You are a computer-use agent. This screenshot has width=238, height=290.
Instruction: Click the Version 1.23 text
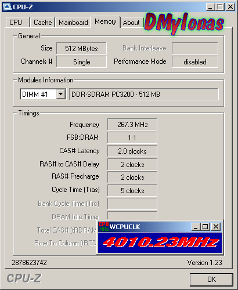[204, 263]
